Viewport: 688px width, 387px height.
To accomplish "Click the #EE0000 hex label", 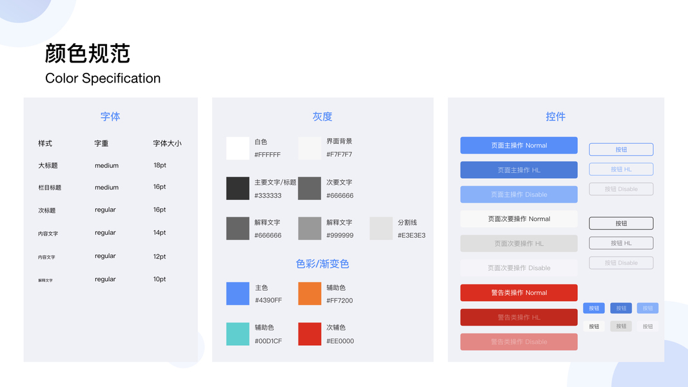I will [x=340, y=341].
